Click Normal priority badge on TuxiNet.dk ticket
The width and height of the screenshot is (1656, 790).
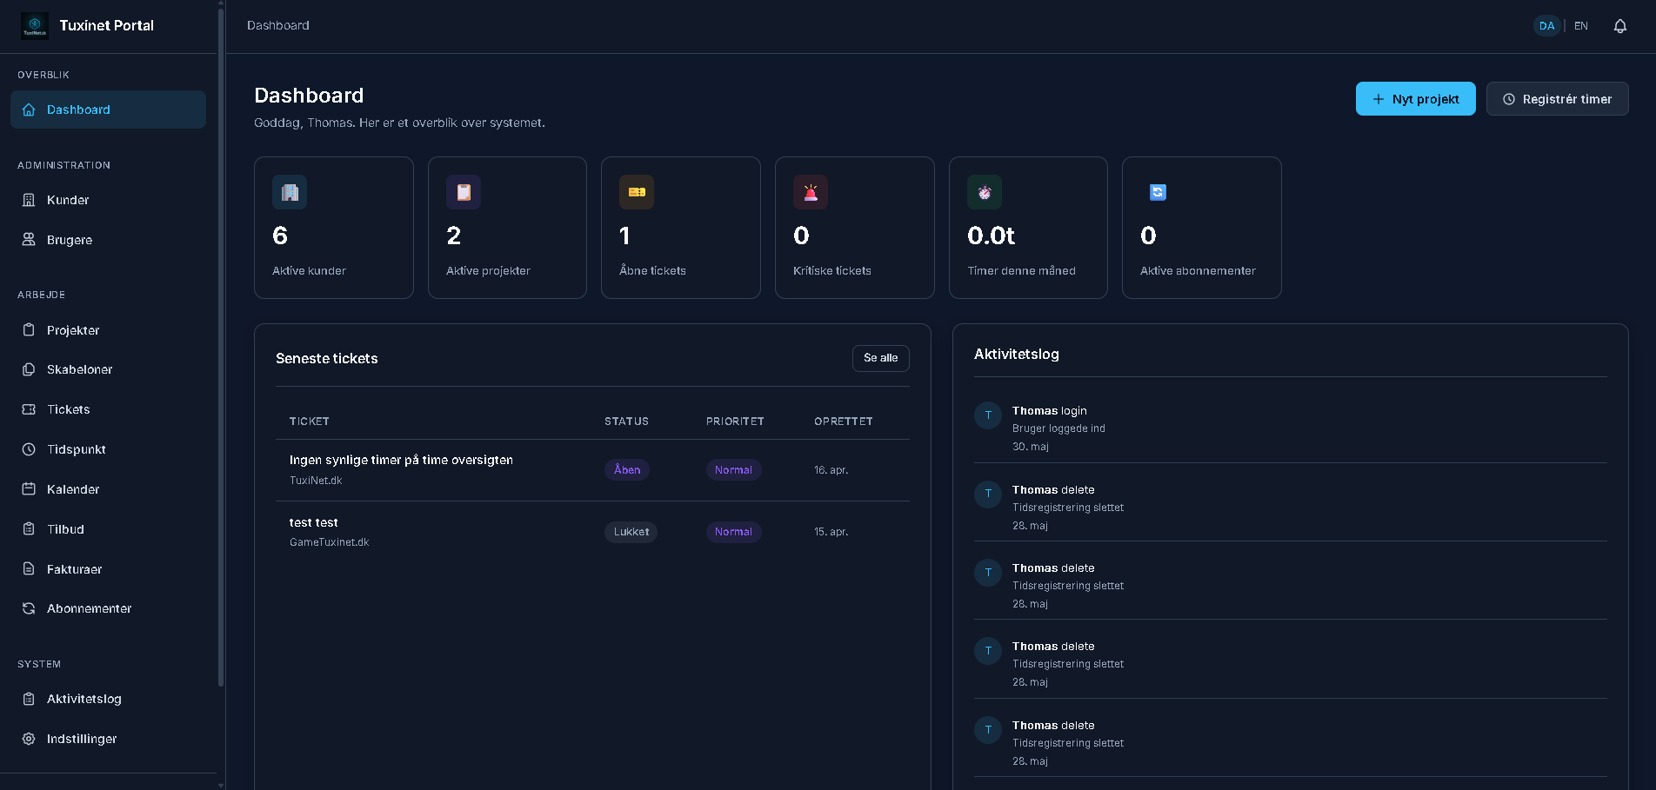(733, 470)
